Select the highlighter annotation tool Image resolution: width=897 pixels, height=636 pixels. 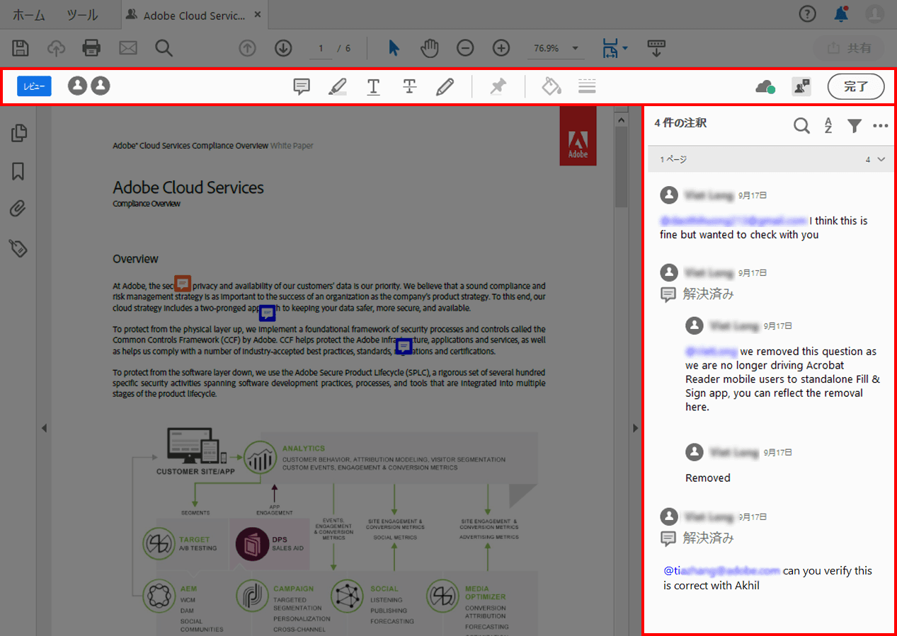coord(338,86)
